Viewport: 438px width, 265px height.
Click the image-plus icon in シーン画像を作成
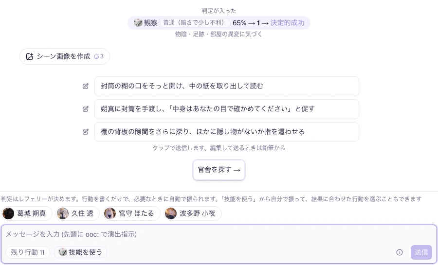point(30,56)
